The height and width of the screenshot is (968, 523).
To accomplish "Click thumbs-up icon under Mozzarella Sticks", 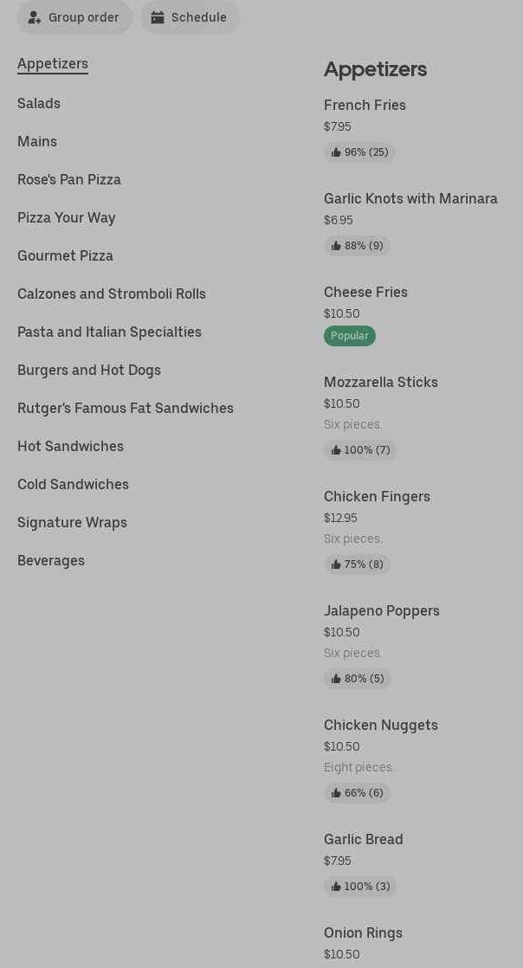I will coord(336,450).
